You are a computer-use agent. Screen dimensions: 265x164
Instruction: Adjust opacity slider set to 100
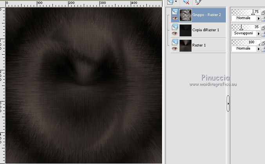246,42
